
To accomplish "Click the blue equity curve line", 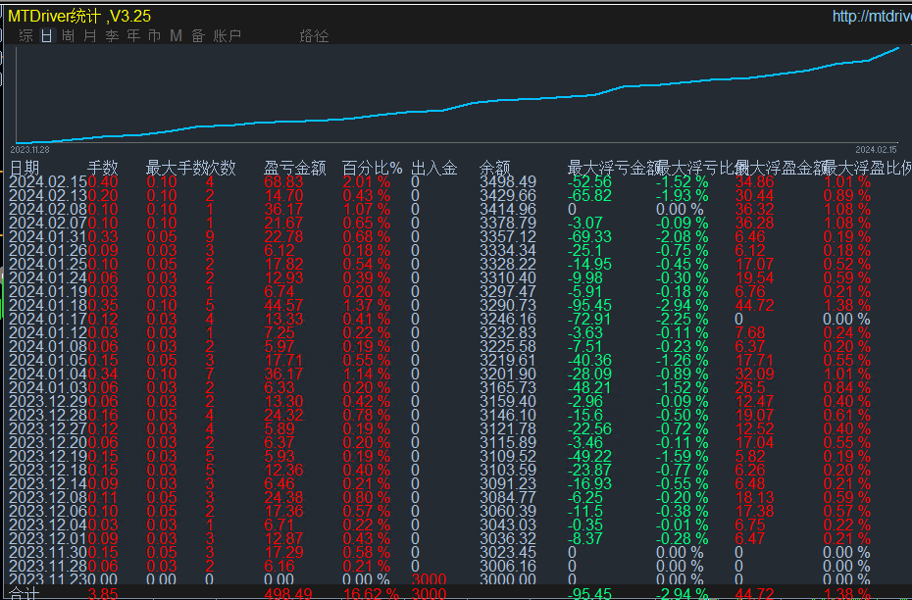I will pyautogui.click(x=458, y=107).
